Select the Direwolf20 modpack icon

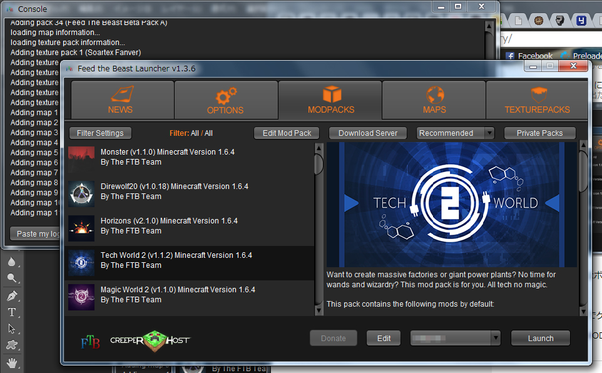[81, 194]
